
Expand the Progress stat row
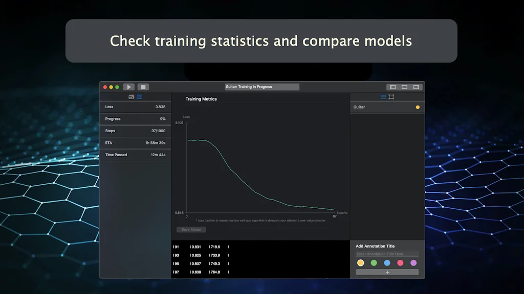[x=135, y=118]
